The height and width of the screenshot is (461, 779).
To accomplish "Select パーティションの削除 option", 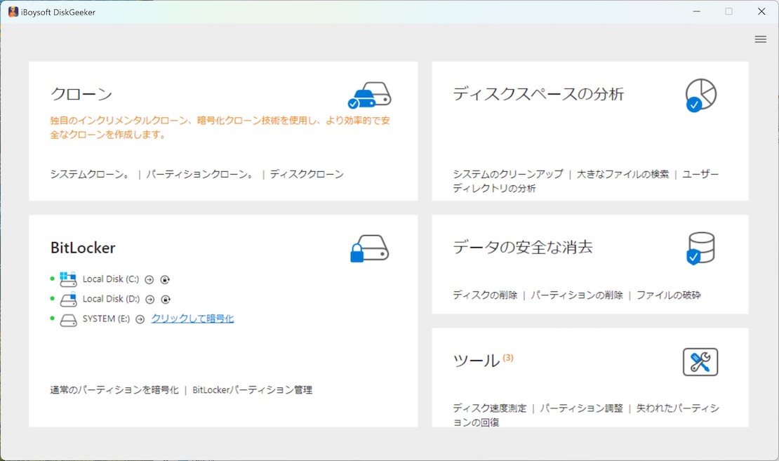I will click(x=576, y=295).
